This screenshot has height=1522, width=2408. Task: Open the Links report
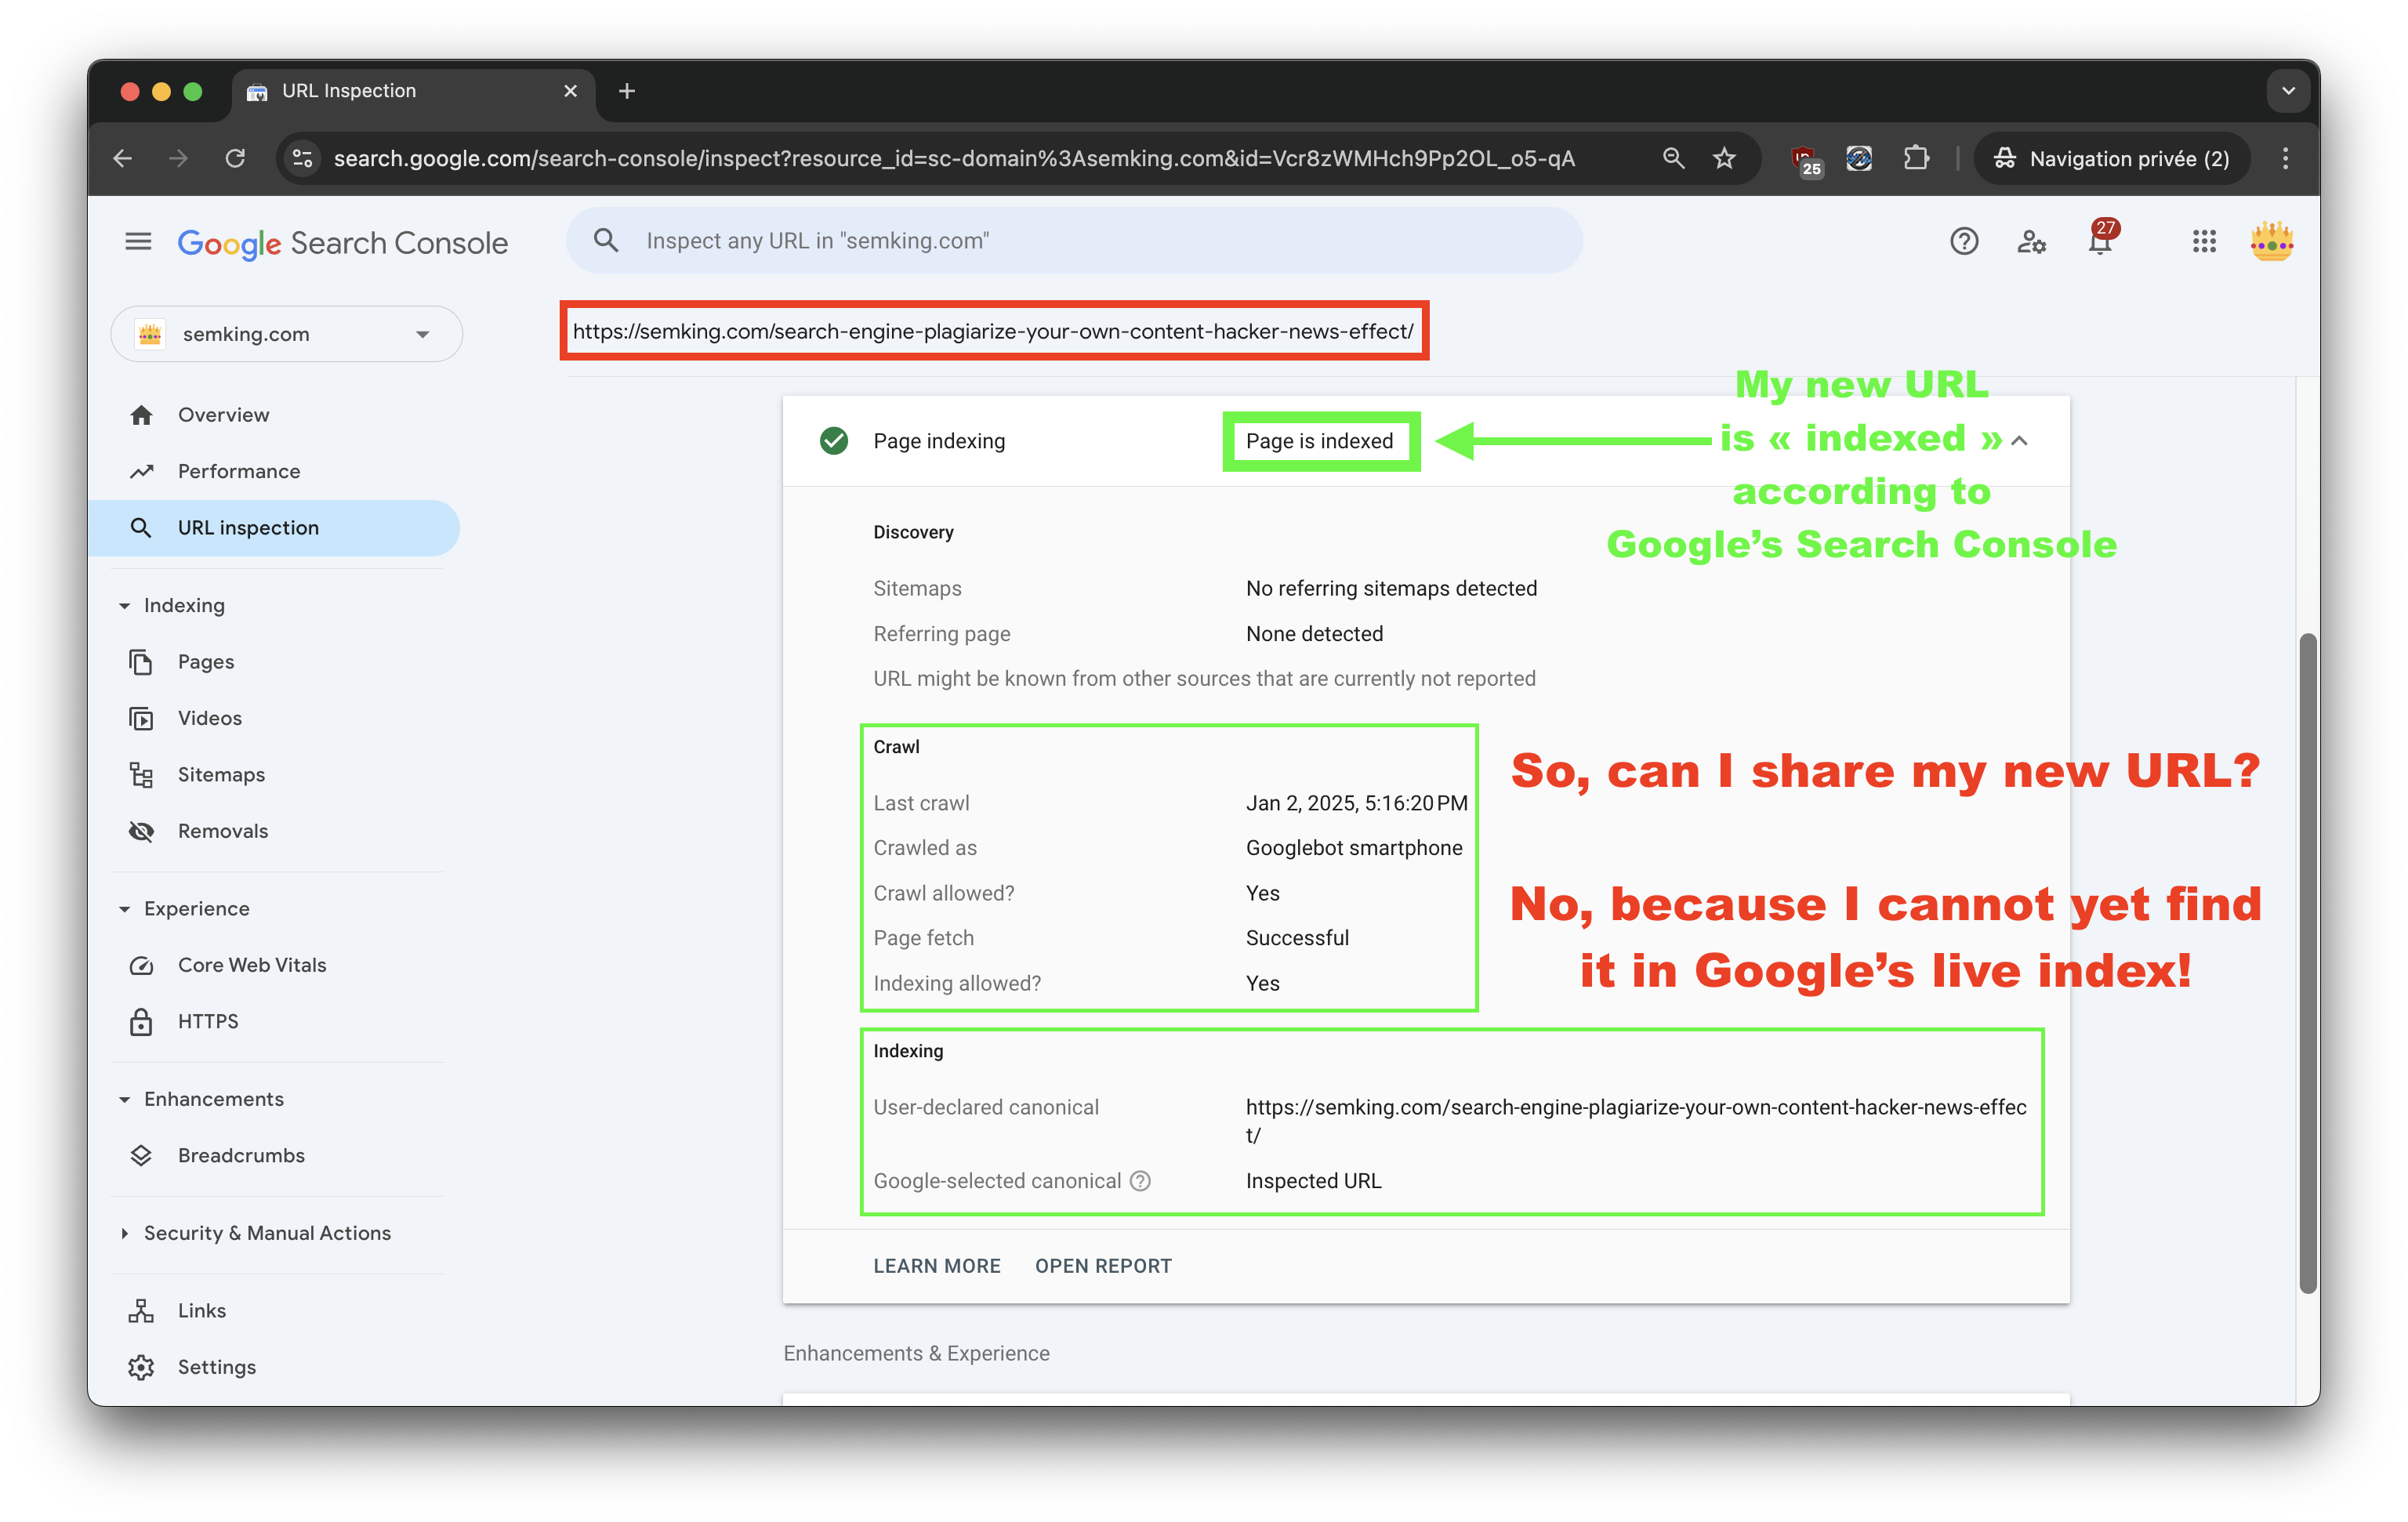[x=274, y=1311]
